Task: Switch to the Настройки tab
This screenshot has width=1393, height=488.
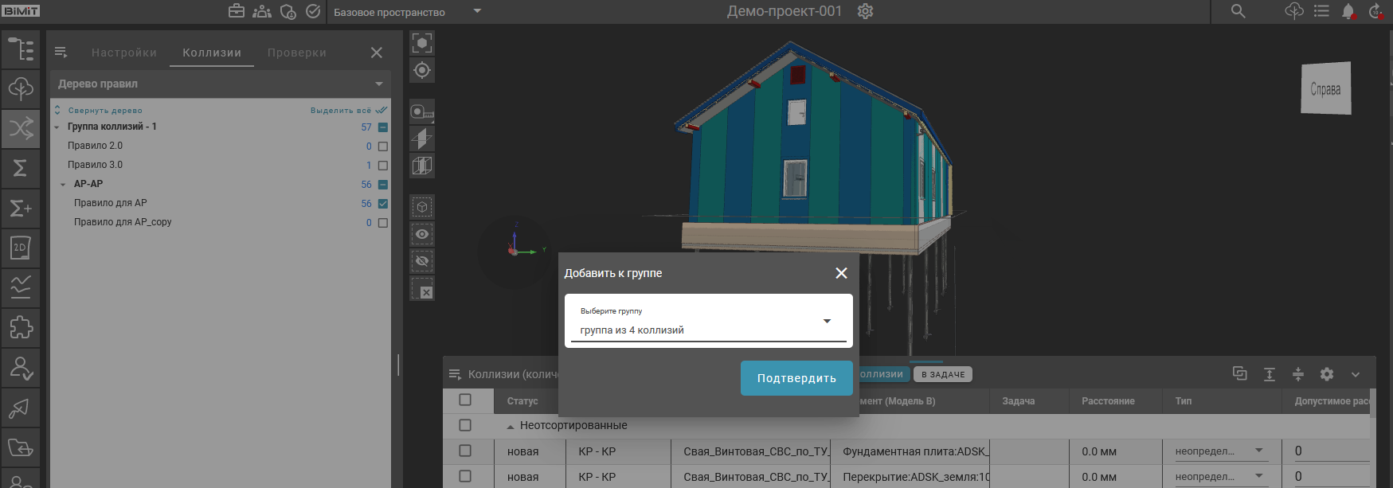Action: (x=124, y=53)
